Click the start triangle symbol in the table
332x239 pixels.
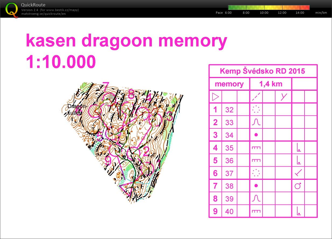pyautogui.click(x=216, y=97)
